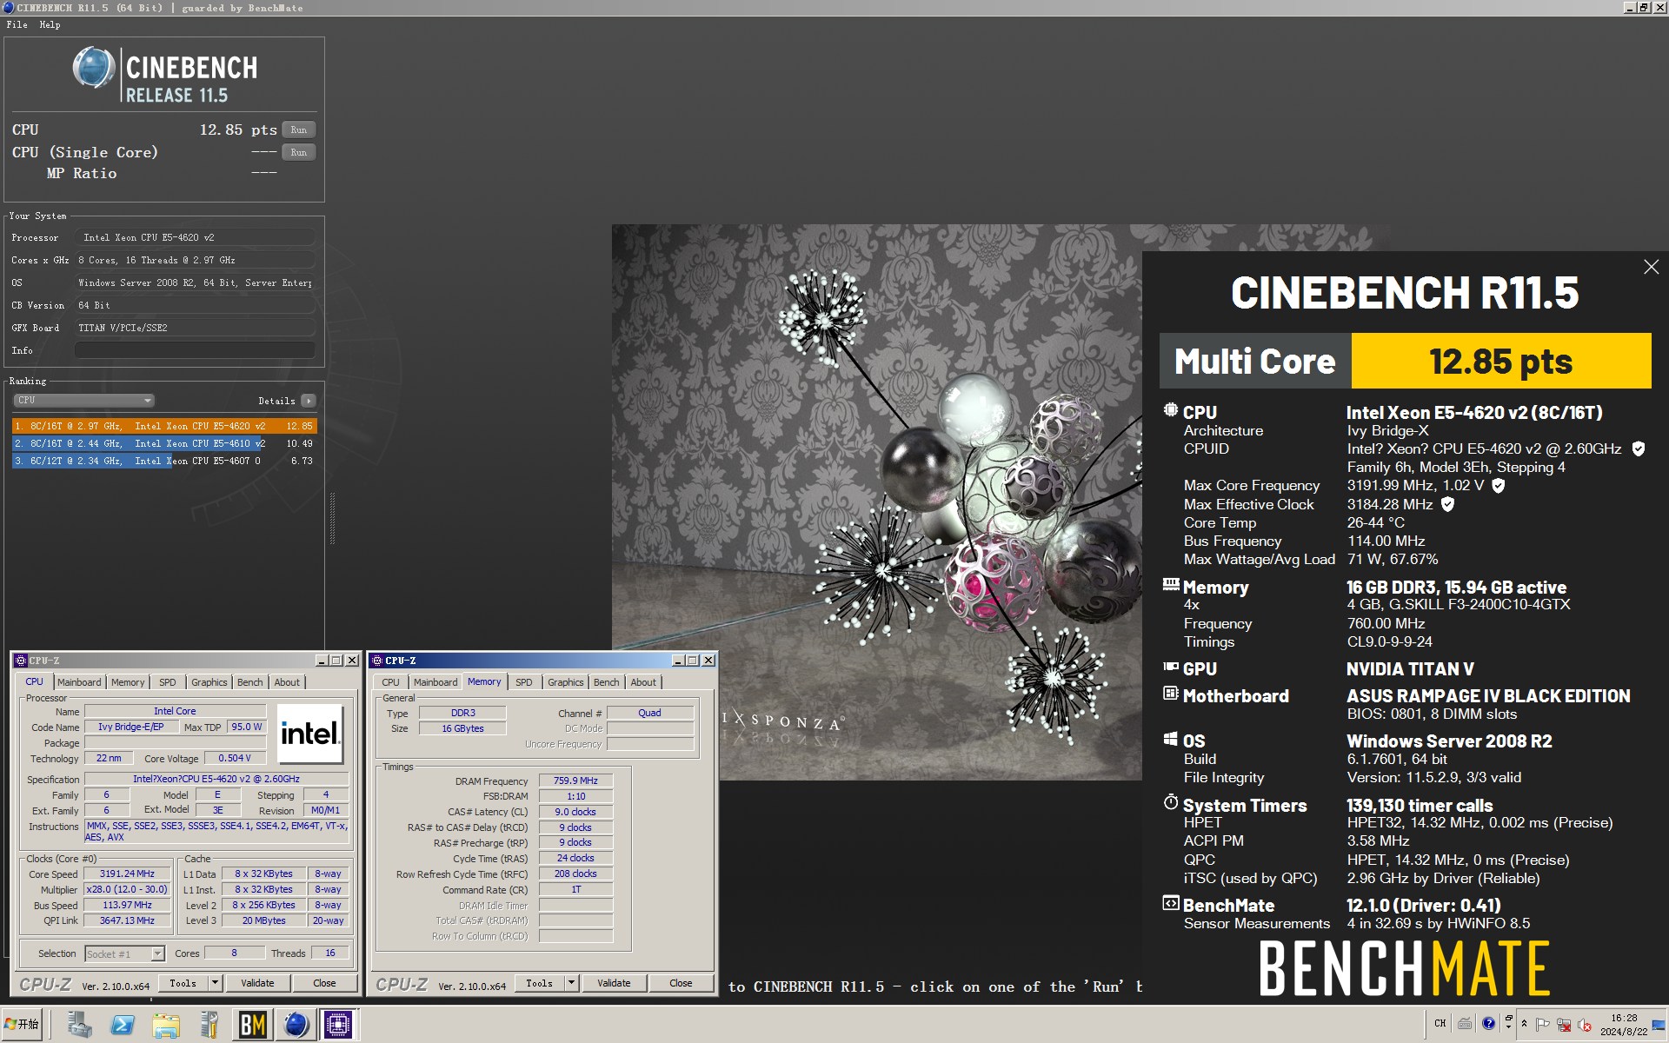Expand Tools dropdown arrow in CPU-Z Memory window

(x=571, y=983)
